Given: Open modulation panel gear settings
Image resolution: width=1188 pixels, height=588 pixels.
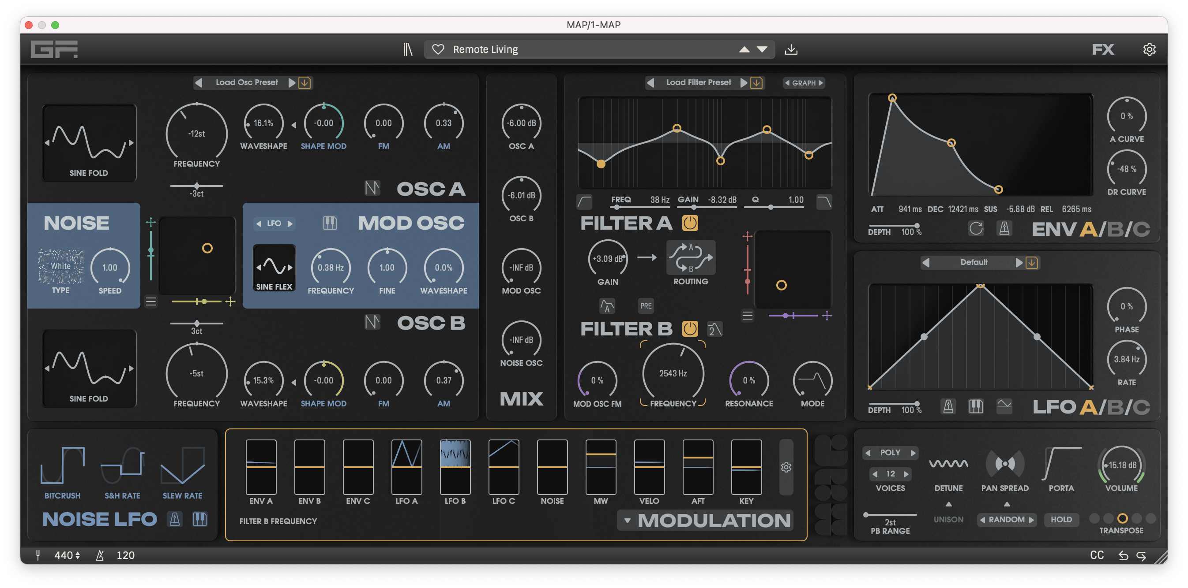Looking at the screenshot, I should point(786,467).
